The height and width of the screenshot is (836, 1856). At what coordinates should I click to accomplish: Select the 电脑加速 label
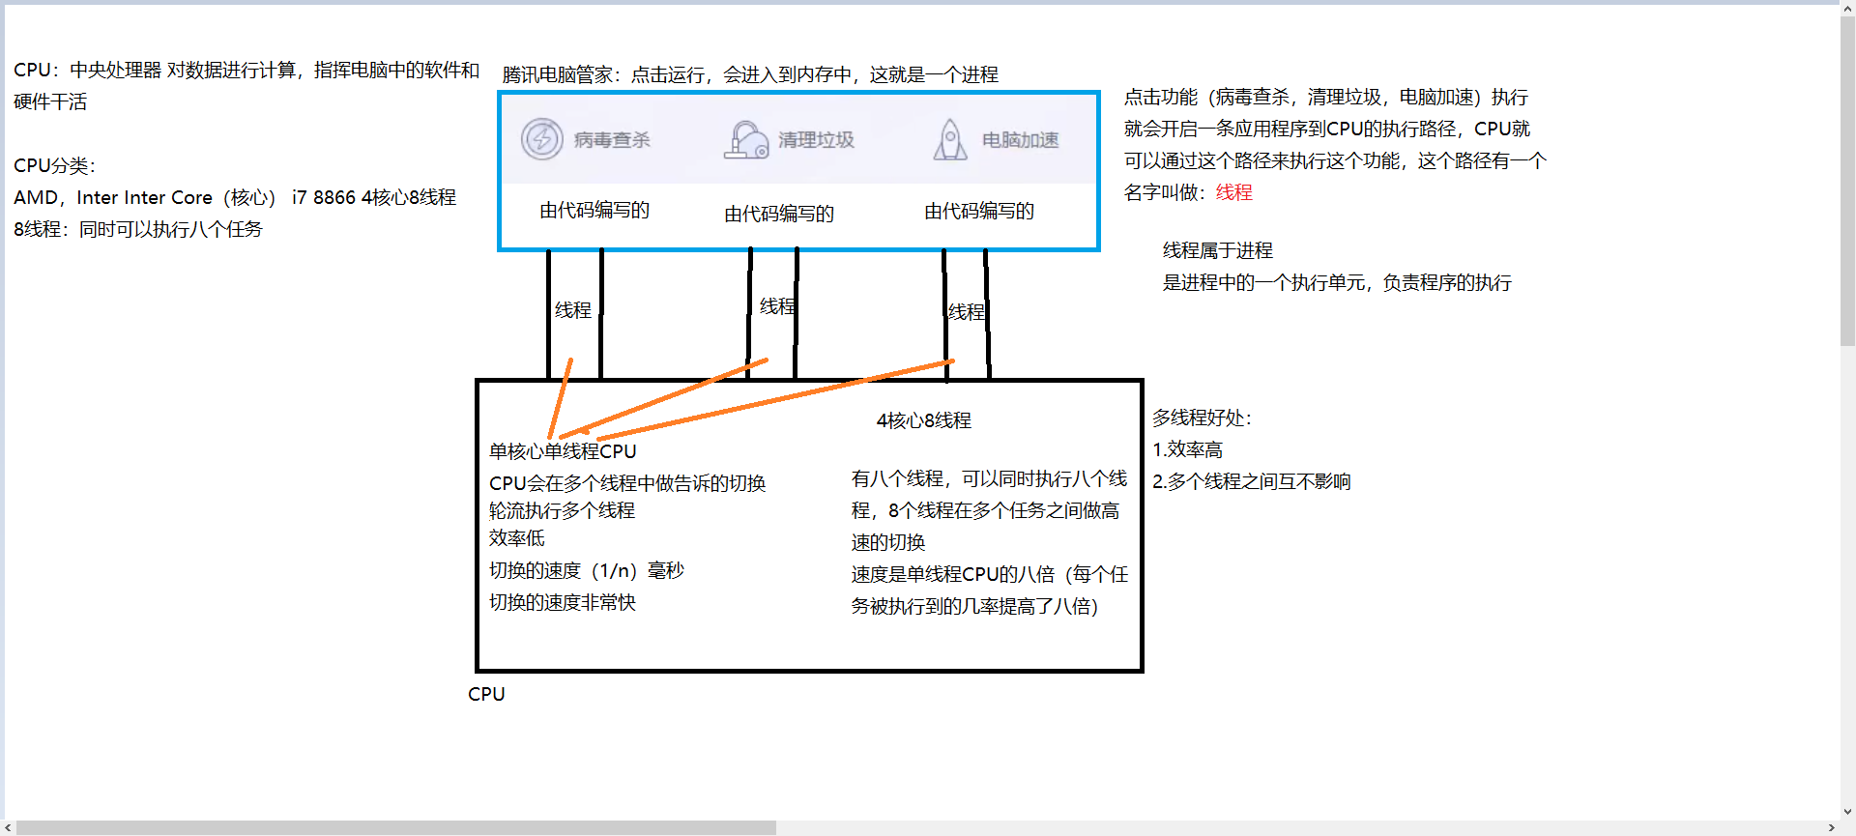[x=1021, y=140]
